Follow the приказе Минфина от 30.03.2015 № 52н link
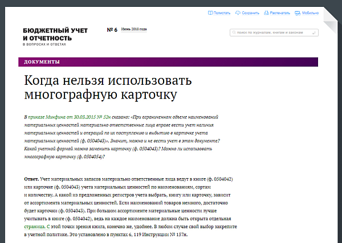Image resolution: width=342 pixels, height=243 pixels. coord(70,117)
